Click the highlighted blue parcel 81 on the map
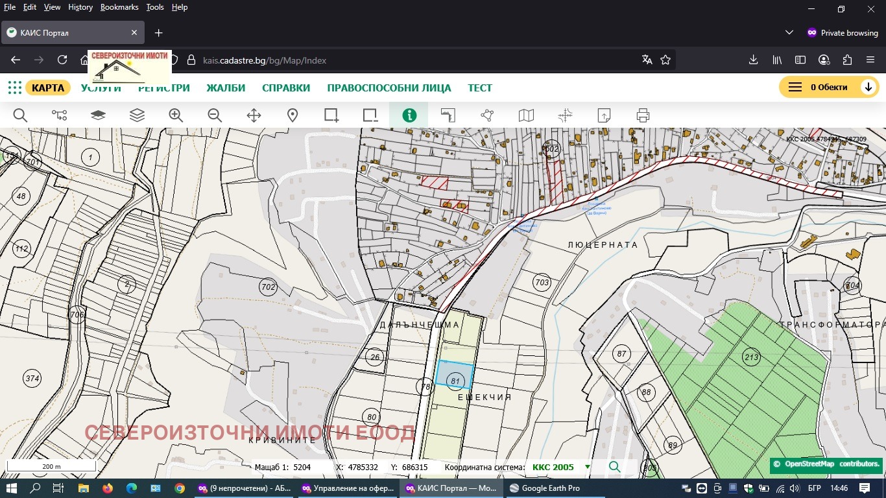The width and height of the screenshot is (886, 498). (454, 374)
